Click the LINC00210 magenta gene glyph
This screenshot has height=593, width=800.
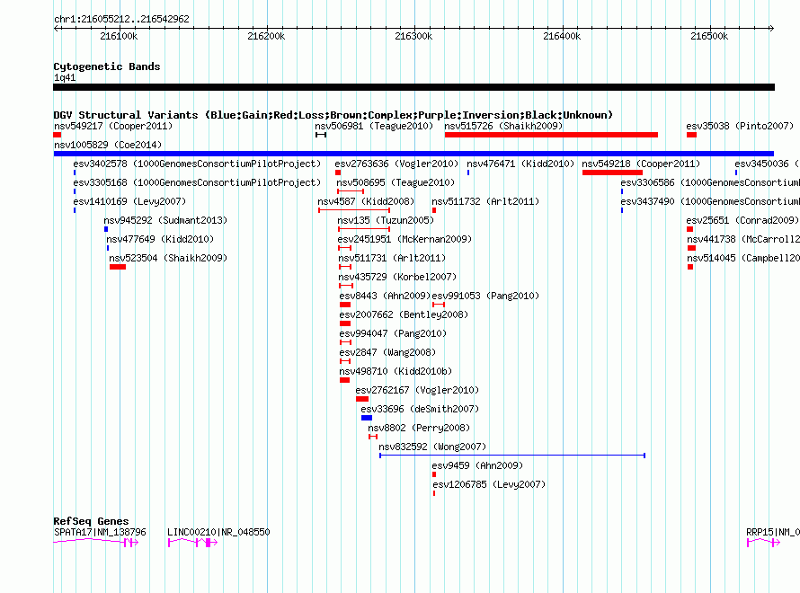193,543
